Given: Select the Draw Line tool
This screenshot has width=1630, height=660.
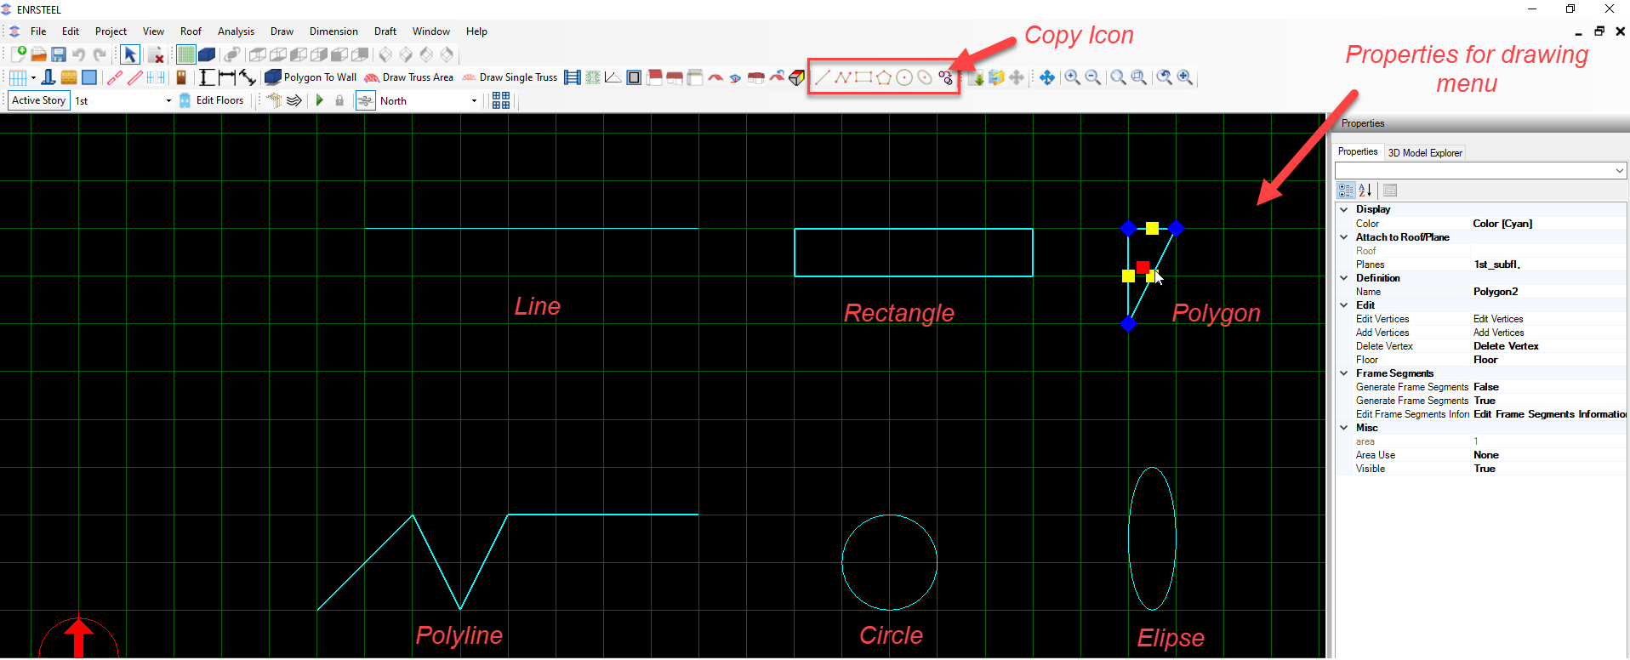Looking at the screenshot, I should click(x=823, y=77).
